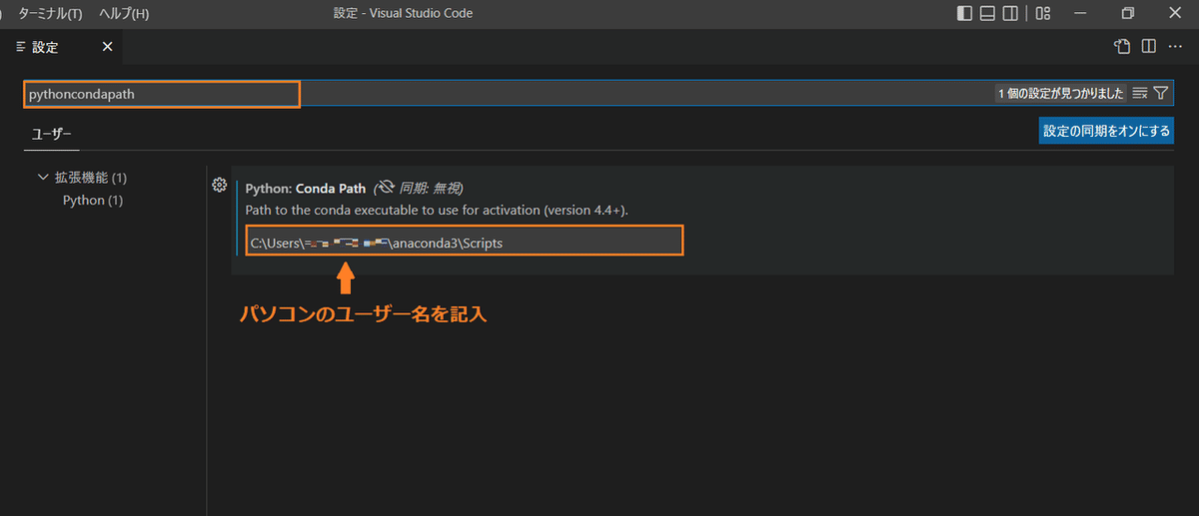1199x516 pixels.
Task: Toggle the bottom panel layout icon
Action: [987, 13]
